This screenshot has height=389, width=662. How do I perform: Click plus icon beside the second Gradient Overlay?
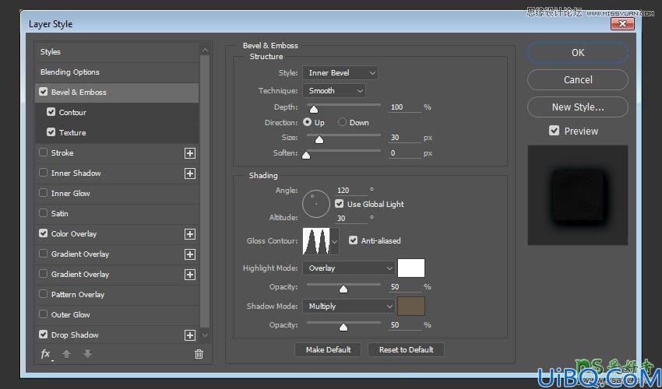[x=190, y=275]
